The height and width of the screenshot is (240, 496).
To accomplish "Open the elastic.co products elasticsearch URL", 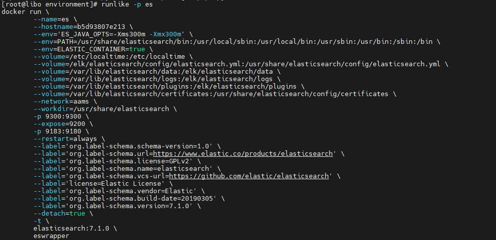I will (243, 153).
